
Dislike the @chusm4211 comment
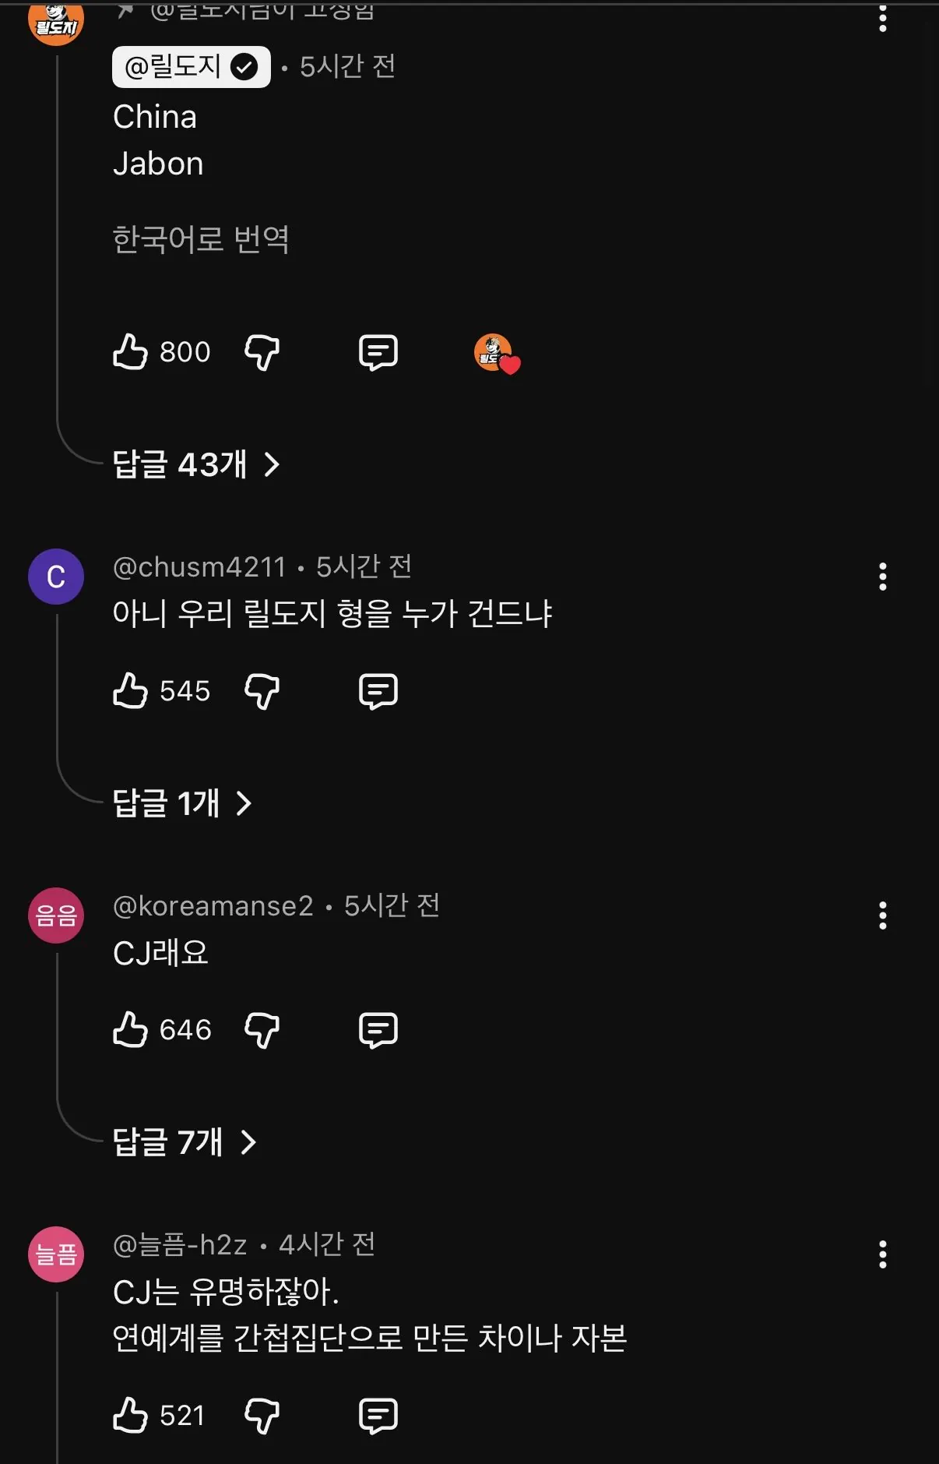(x=262, y=691)
